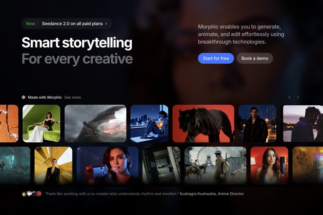Click the avatar group beside the testimonial
Screen dimensions: 323x215
click(31, 194)
